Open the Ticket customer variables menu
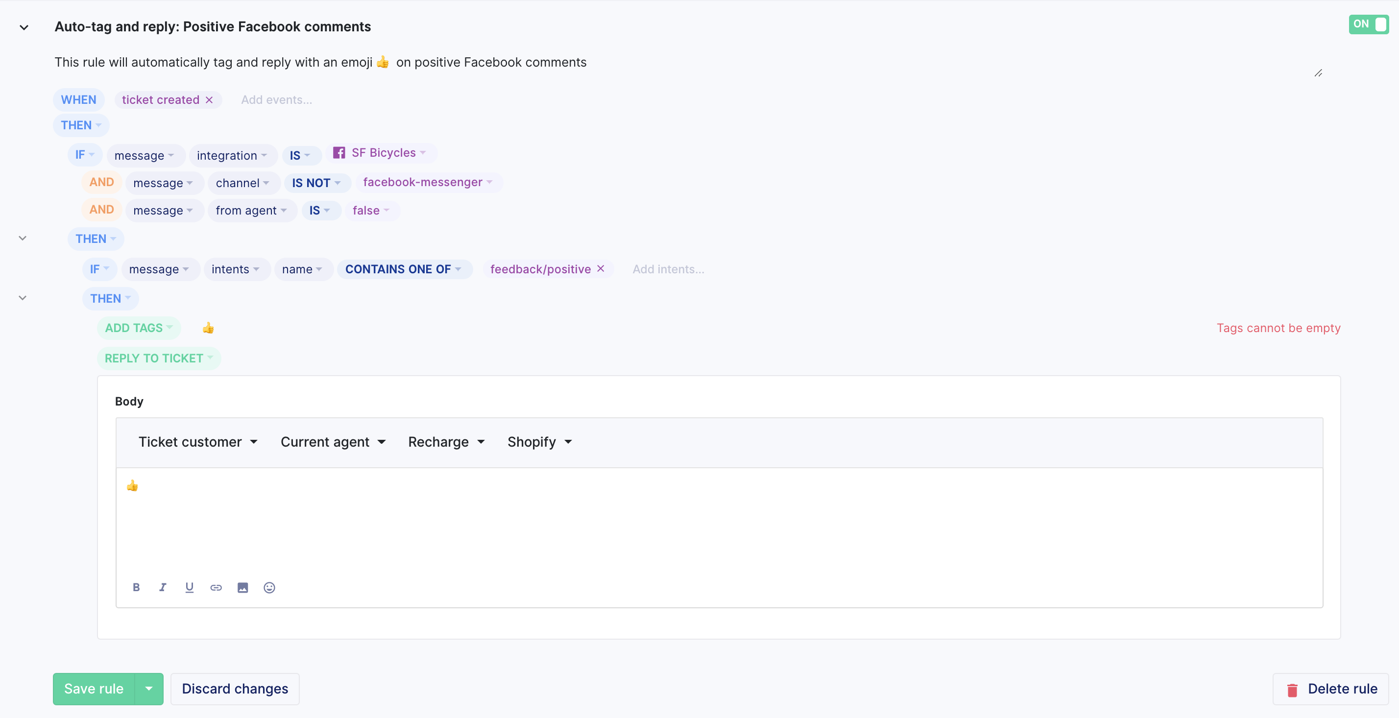 [198, 442]
